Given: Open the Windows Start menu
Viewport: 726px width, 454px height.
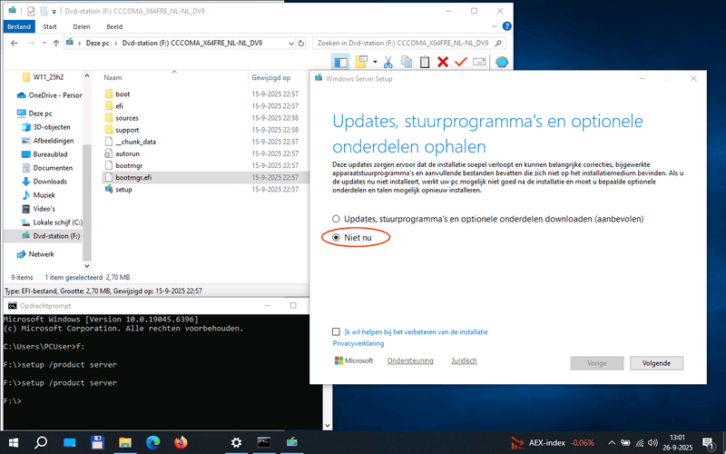Looking at the screenshot, I should [x=13, y=443].
